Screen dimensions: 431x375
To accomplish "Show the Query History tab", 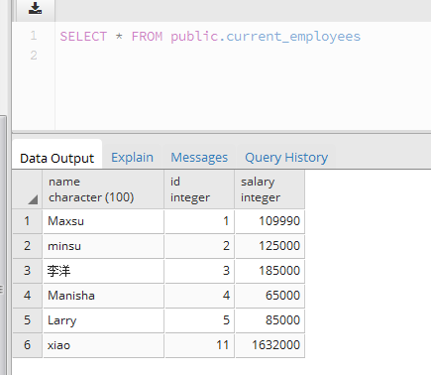I will 286,158.
